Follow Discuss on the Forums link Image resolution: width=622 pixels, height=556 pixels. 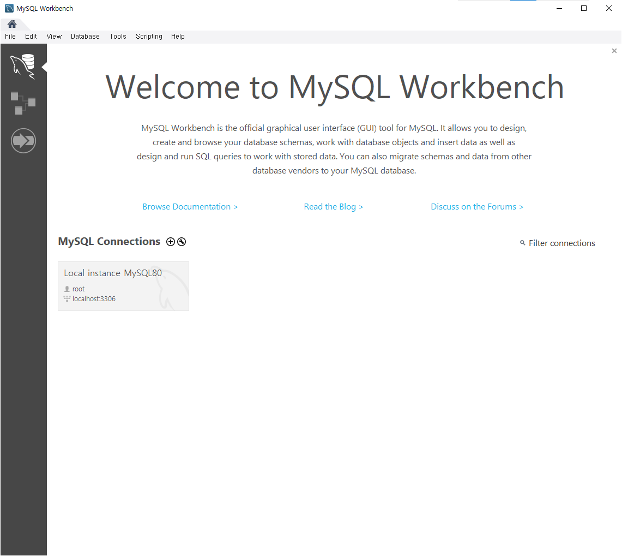point(477,207)
